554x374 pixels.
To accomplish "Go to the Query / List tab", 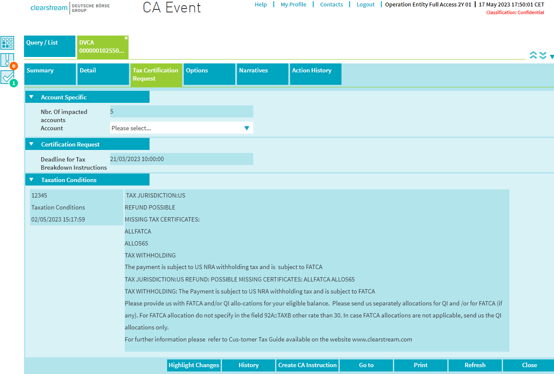I will [x=49, y=46].
